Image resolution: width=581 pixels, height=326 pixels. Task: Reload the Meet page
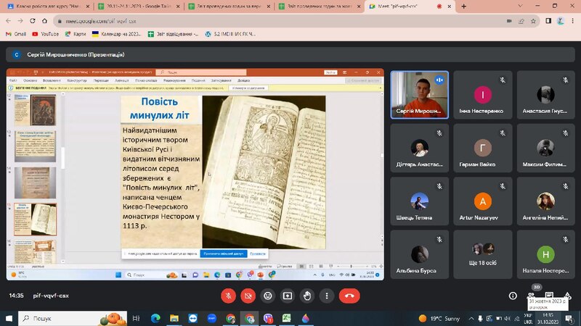click(33, 21)
